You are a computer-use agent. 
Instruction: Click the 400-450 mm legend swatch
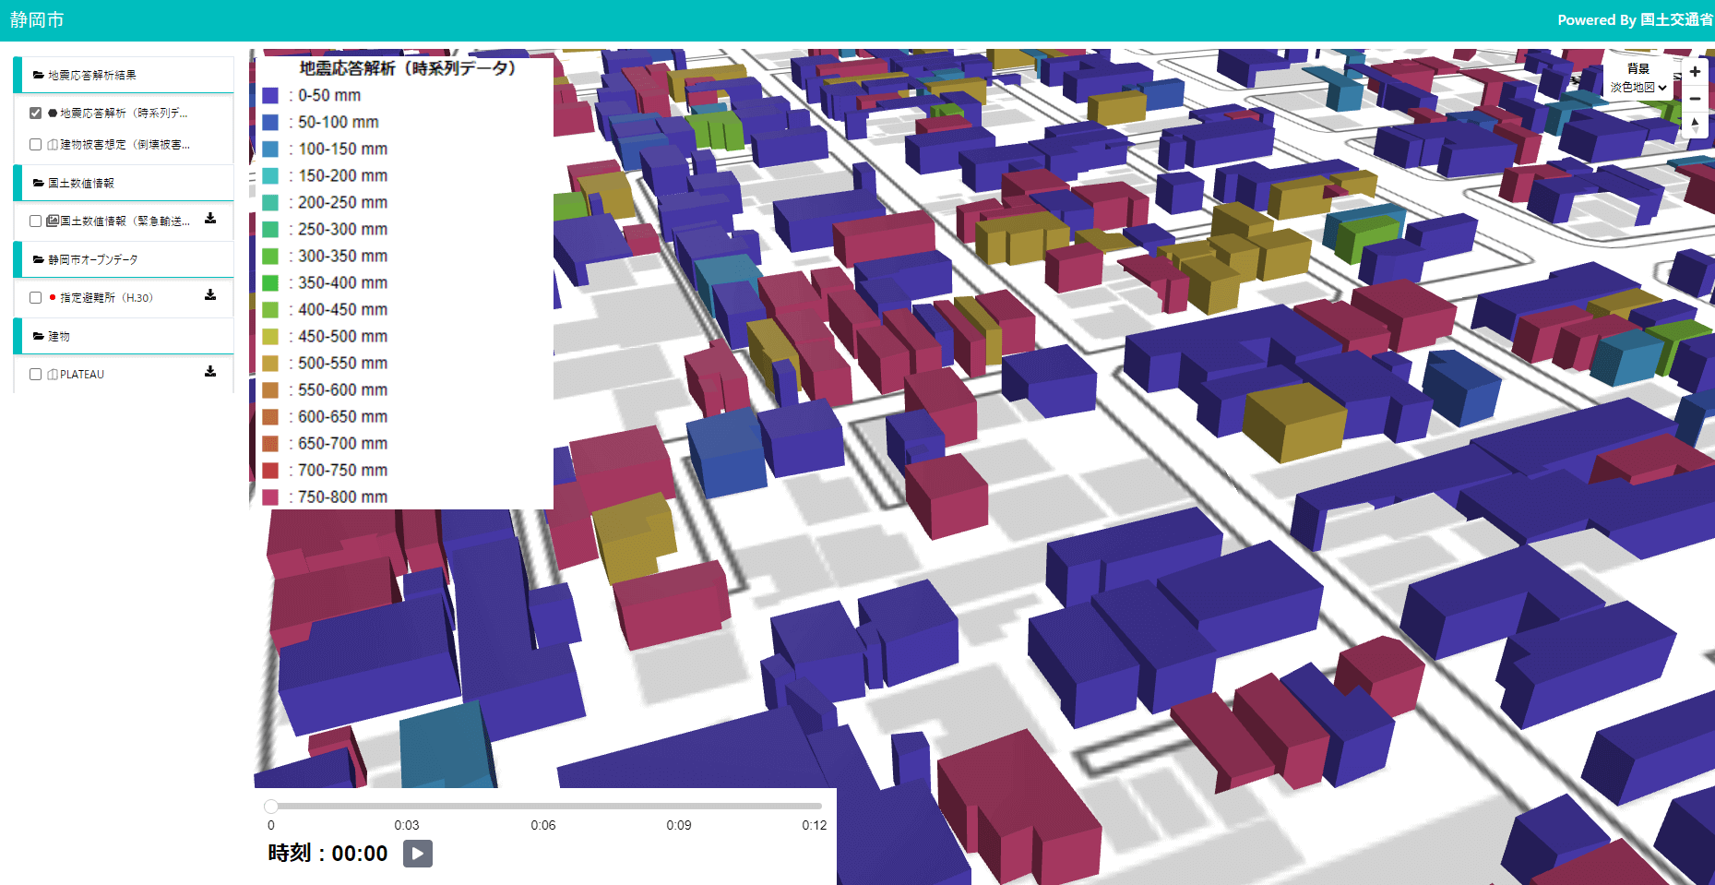click(x=270, y=309)
